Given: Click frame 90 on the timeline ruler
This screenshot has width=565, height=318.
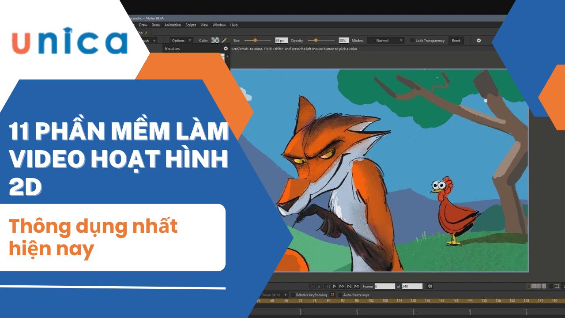Looking at the screenshot, I should 343,300.
